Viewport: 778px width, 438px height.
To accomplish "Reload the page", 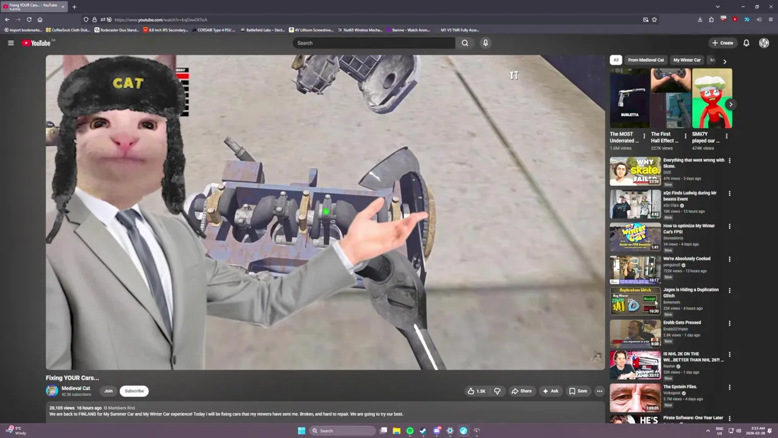I will tap(29, 19).
